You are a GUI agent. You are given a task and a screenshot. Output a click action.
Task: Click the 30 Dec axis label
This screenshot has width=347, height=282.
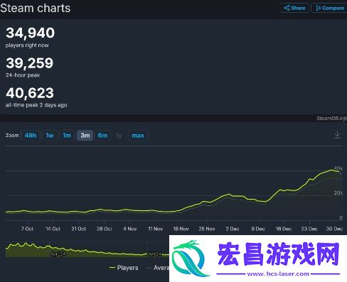point(334,229)
